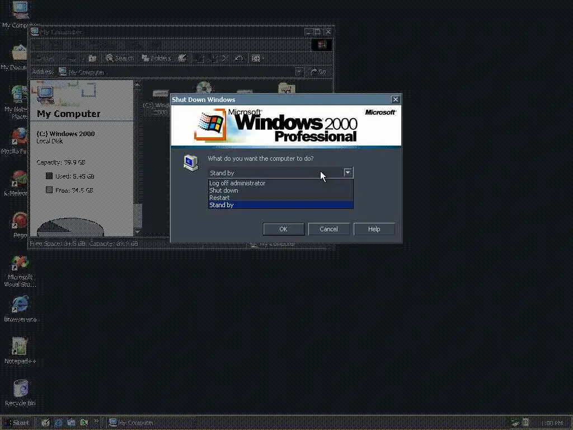
Task: Open the shutdown action dropdown arrow
Action: click(x=348, y=172)
